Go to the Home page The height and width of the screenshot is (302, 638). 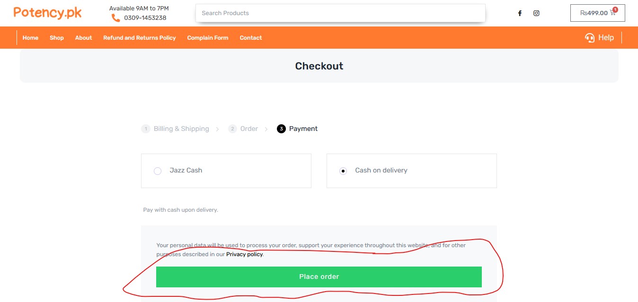click(30, 38)
